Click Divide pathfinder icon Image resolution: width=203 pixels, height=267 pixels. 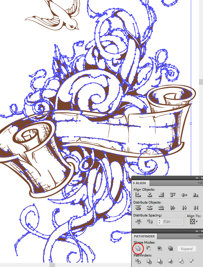[x=138, y=261]
